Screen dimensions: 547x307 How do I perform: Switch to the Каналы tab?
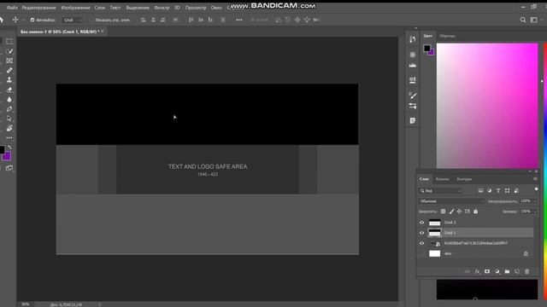pyautogui.click(x=443, y=179)
